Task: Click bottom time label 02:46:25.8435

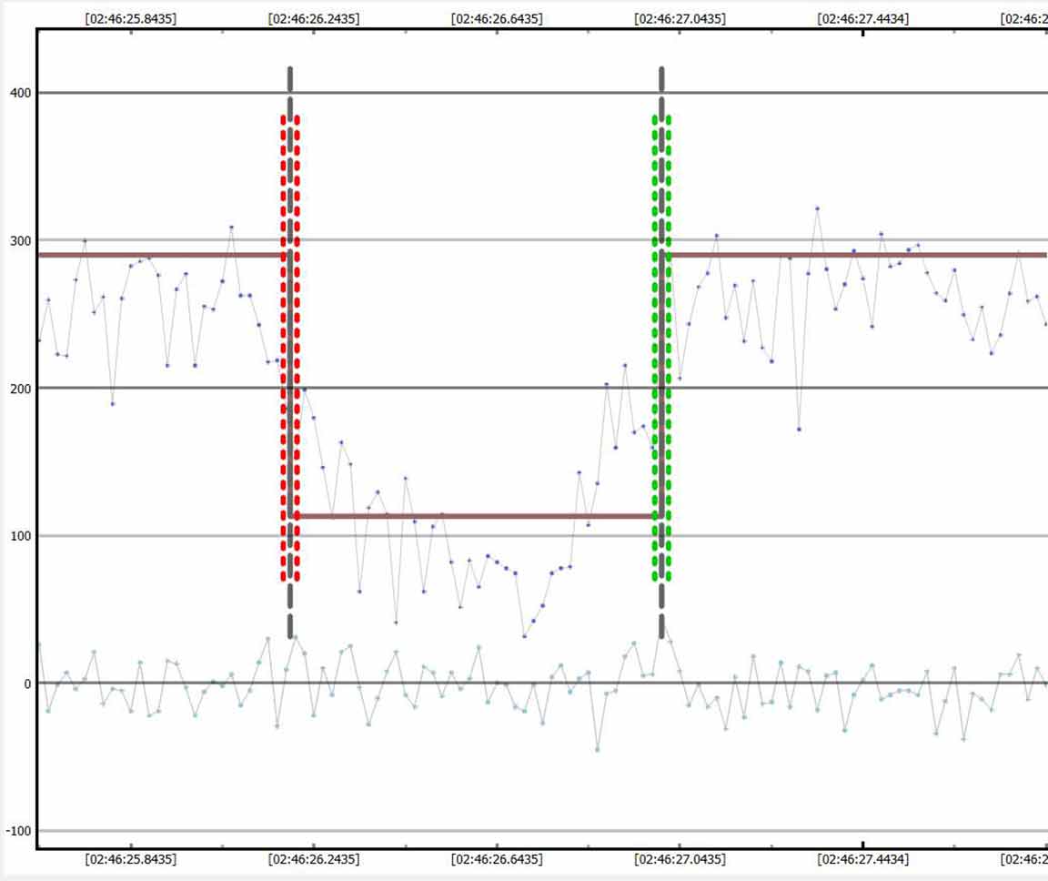Action: pos(131,859)
